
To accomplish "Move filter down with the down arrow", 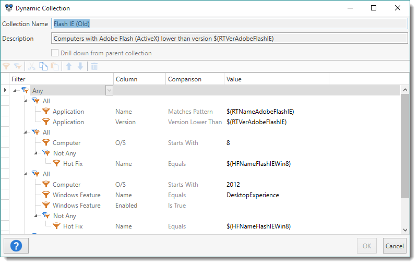I will click(x=80, y=66).
